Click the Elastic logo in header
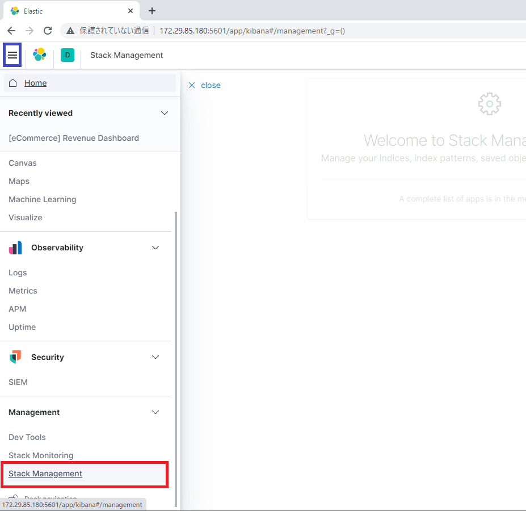Screen dimensions: 526x511 pyautogui.click(x=40, y=55)
